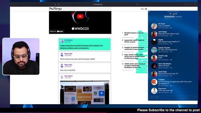Open the Major Reddit communities go dark story
Viewport: 201px width, 113px height.
(x=135, y=56)
